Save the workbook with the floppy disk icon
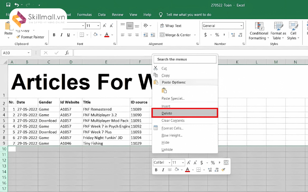Viewport: 308px width, 192px height. pyautogui.click(x=8, y=5)
